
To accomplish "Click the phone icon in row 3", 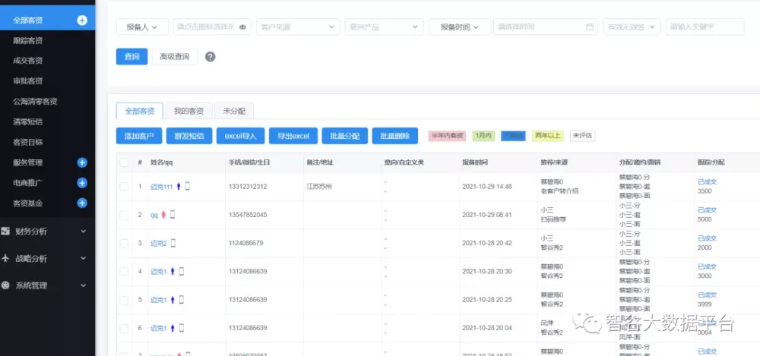I will point(173,243).
